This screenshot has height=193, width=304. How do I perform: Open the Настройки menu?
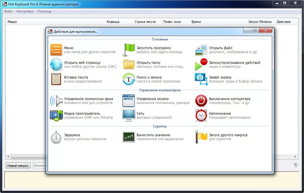point(25,11)
